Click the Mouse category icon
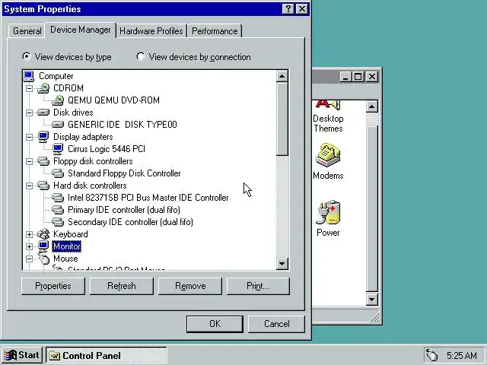The width and height of the screenshot is (487, 365). click(43, 259)
